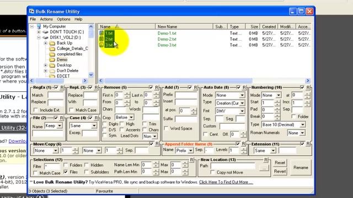Click the completed files folder icon
The image size is (353, 198).
tap(52, 54)
